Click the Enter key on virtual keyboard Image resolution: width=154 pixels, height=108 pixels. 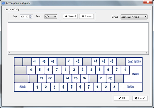[x=136, y=74]
